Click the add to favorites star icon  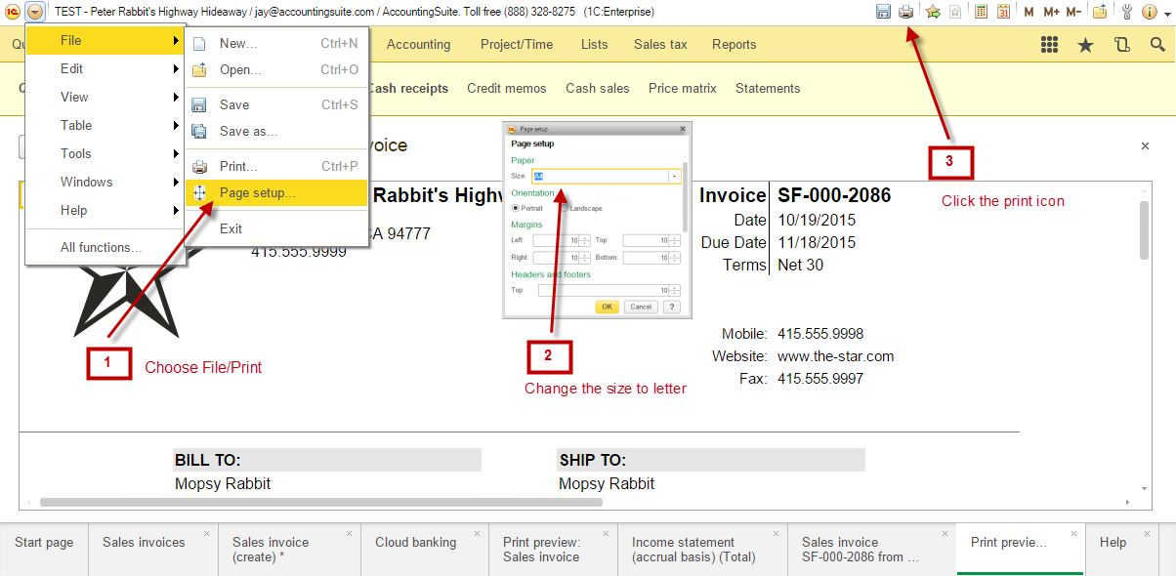[x=932, y=11]
